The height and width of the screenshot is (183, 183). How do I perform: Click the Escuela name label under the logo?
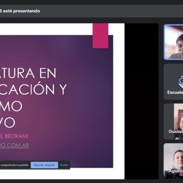(x=175, y=92)
